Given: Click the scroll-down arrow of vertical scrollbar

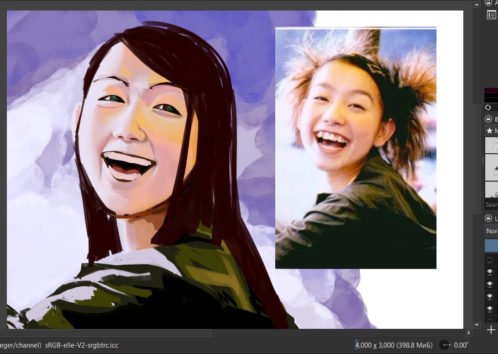Looking at the screenshot, I should 477,325.
